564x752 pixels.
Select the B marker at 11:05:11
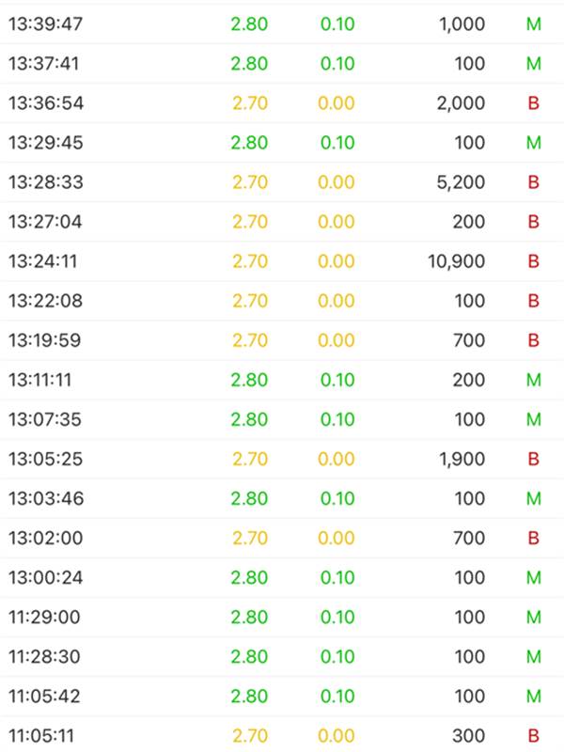tap(533, 736)
